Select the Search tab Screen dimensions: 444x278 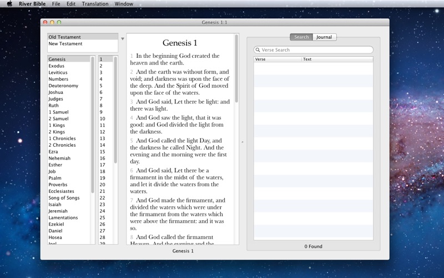(x=301, y=37)
